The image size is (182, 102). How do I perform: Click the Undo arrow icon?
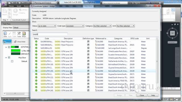[23, 3]
